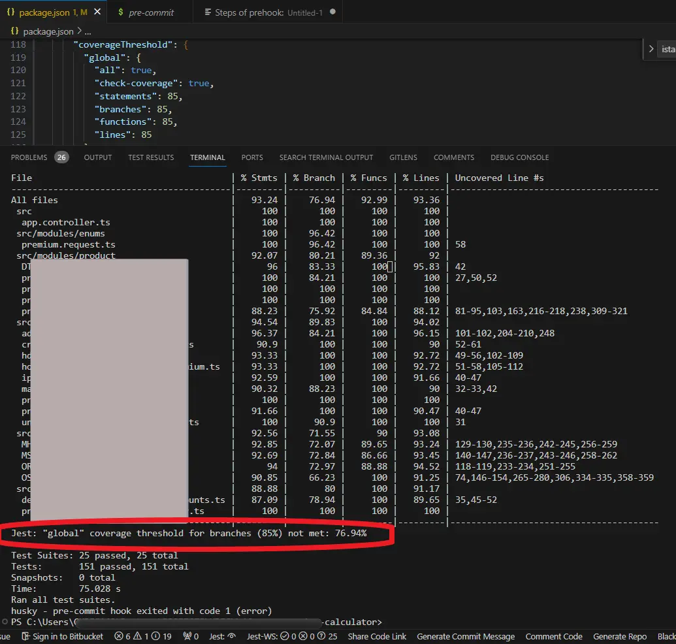Expand the find widget replace chevron
The height and width of the screenshot is (644, 676).
(x=651, y=49)
